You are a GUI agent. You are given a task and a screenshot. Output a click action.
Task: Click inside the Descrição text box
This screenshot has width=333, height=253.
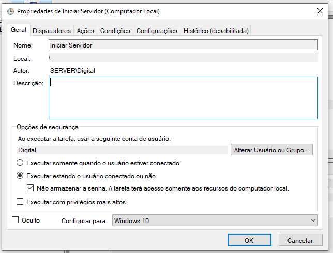183,98
